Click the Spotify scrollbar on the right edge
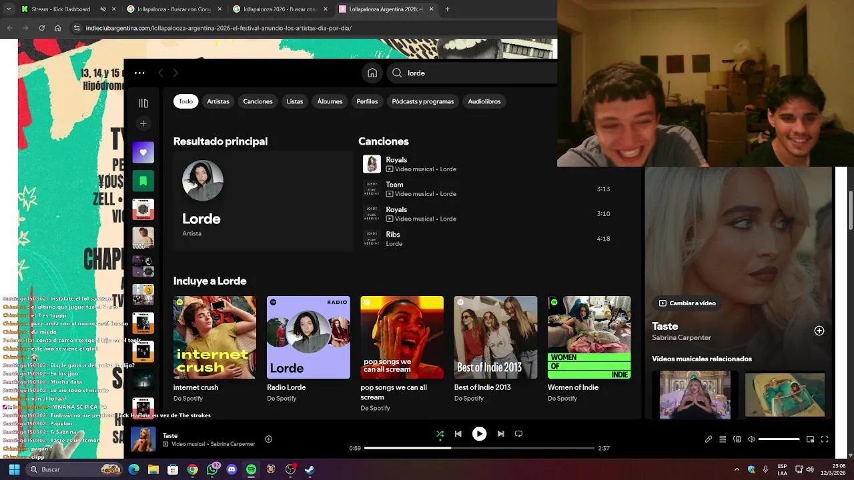Viewport: 854px width, 480px height. tap(850, 210)
